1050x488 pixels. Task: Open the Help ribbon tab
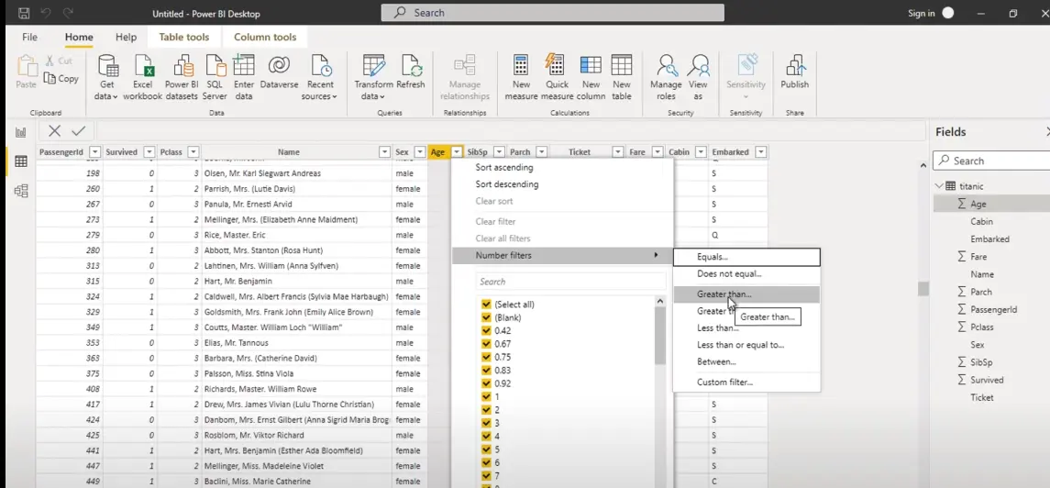126,38
